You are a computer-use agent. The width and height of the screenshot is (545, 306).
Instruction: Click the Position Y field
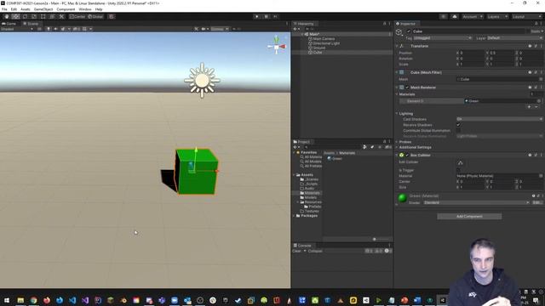502,53
